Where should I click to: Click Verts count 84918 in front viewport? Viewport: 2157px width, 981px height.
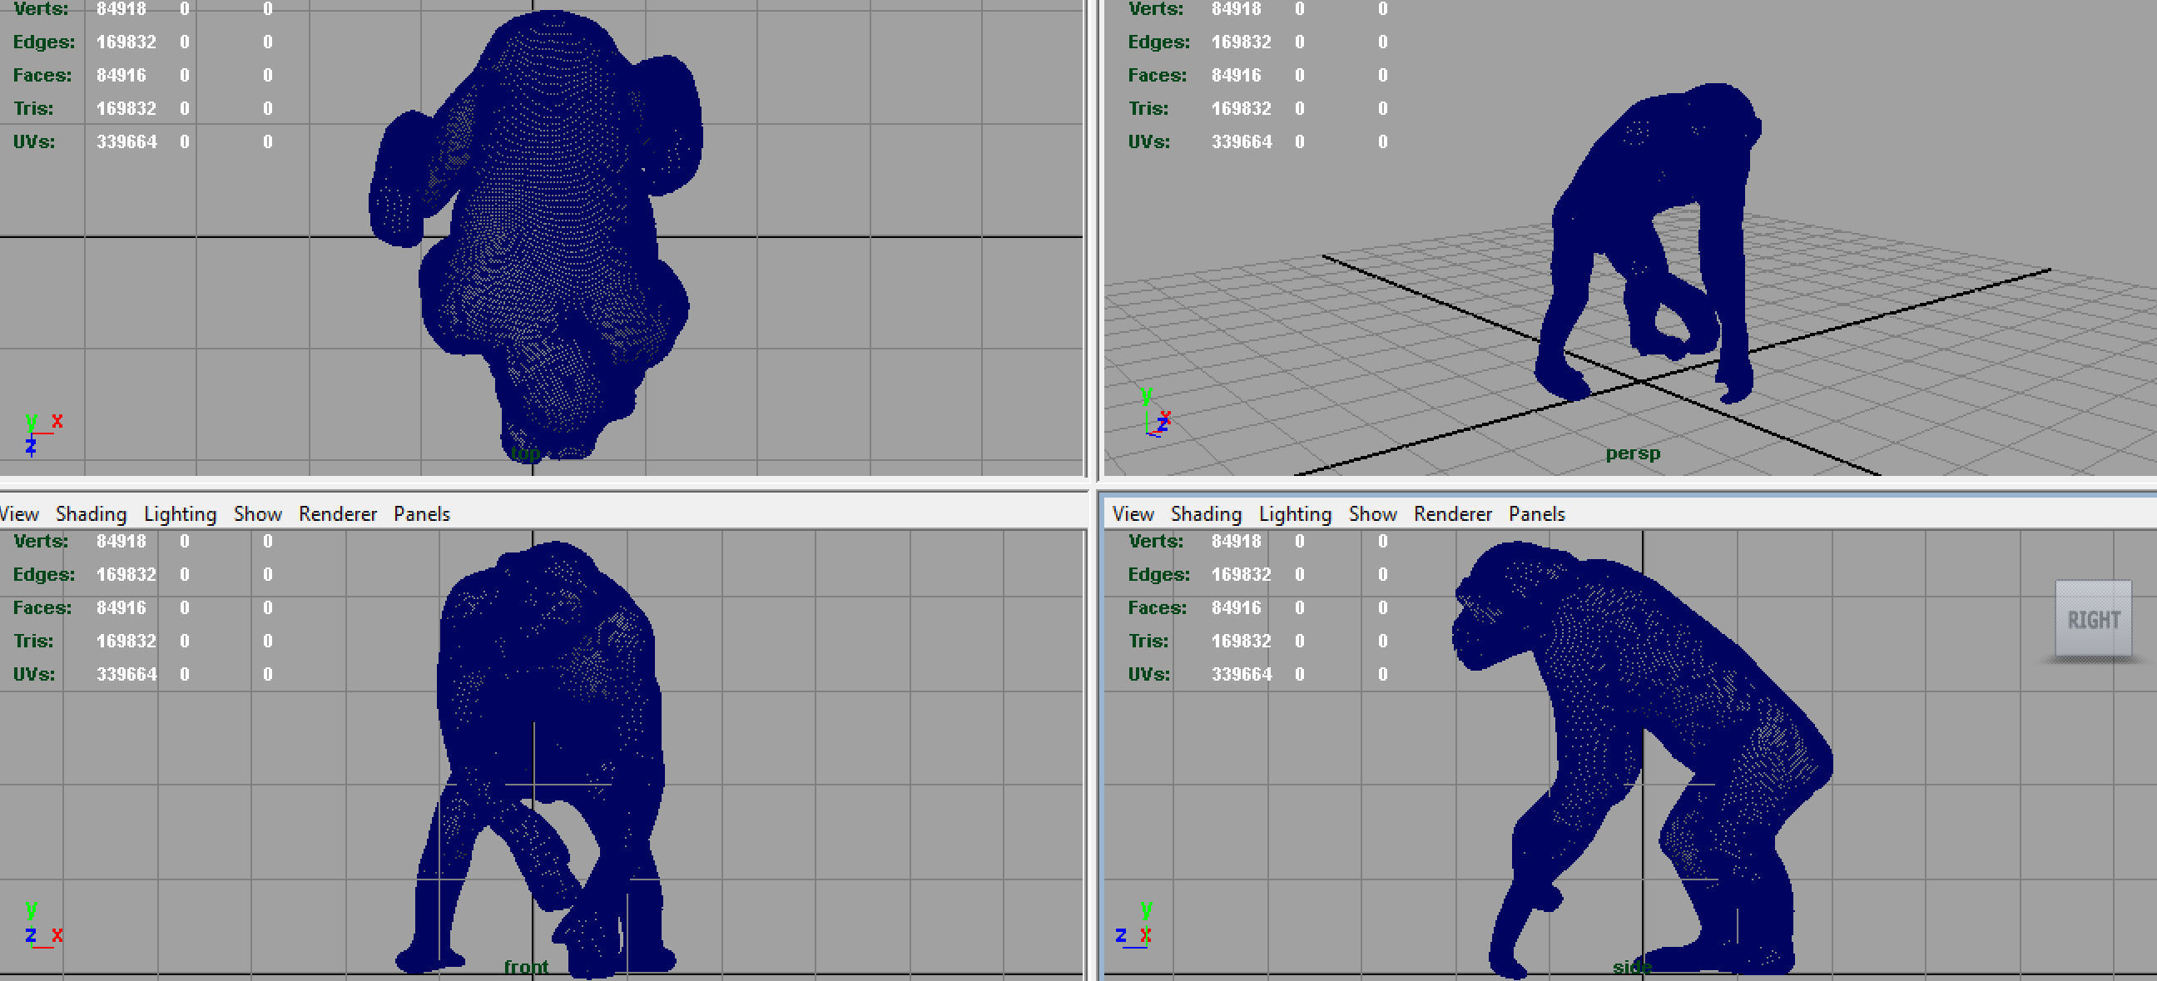point(121,541)
